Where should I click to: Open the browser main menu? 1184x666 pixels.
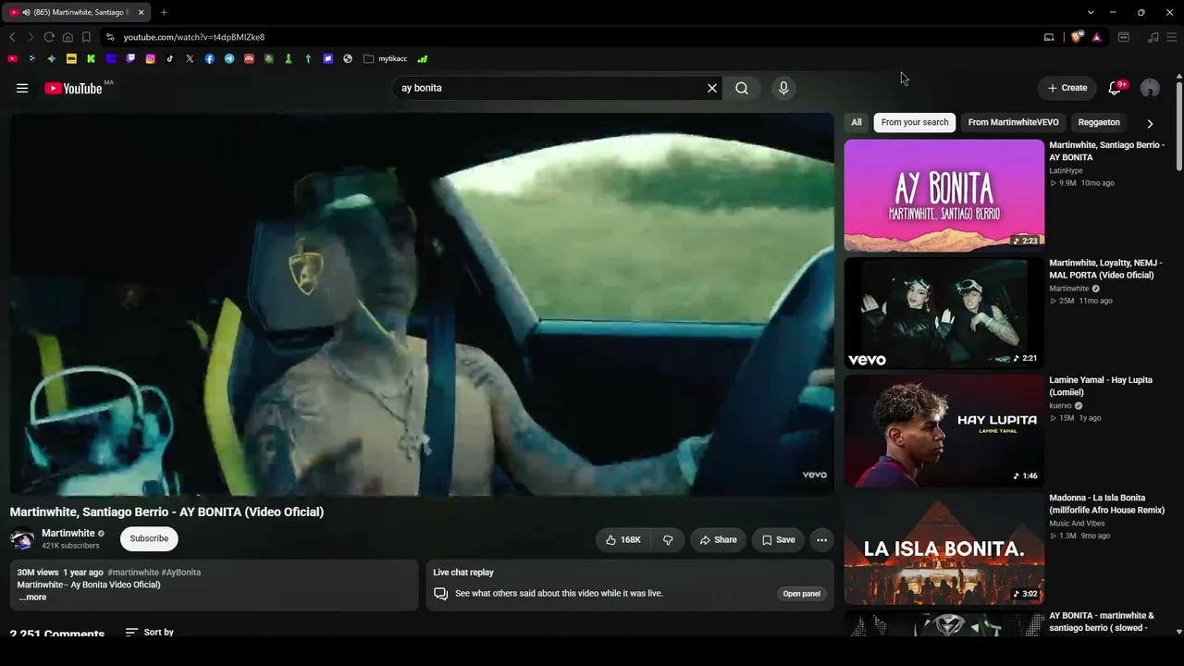(x=1172, y=37)
